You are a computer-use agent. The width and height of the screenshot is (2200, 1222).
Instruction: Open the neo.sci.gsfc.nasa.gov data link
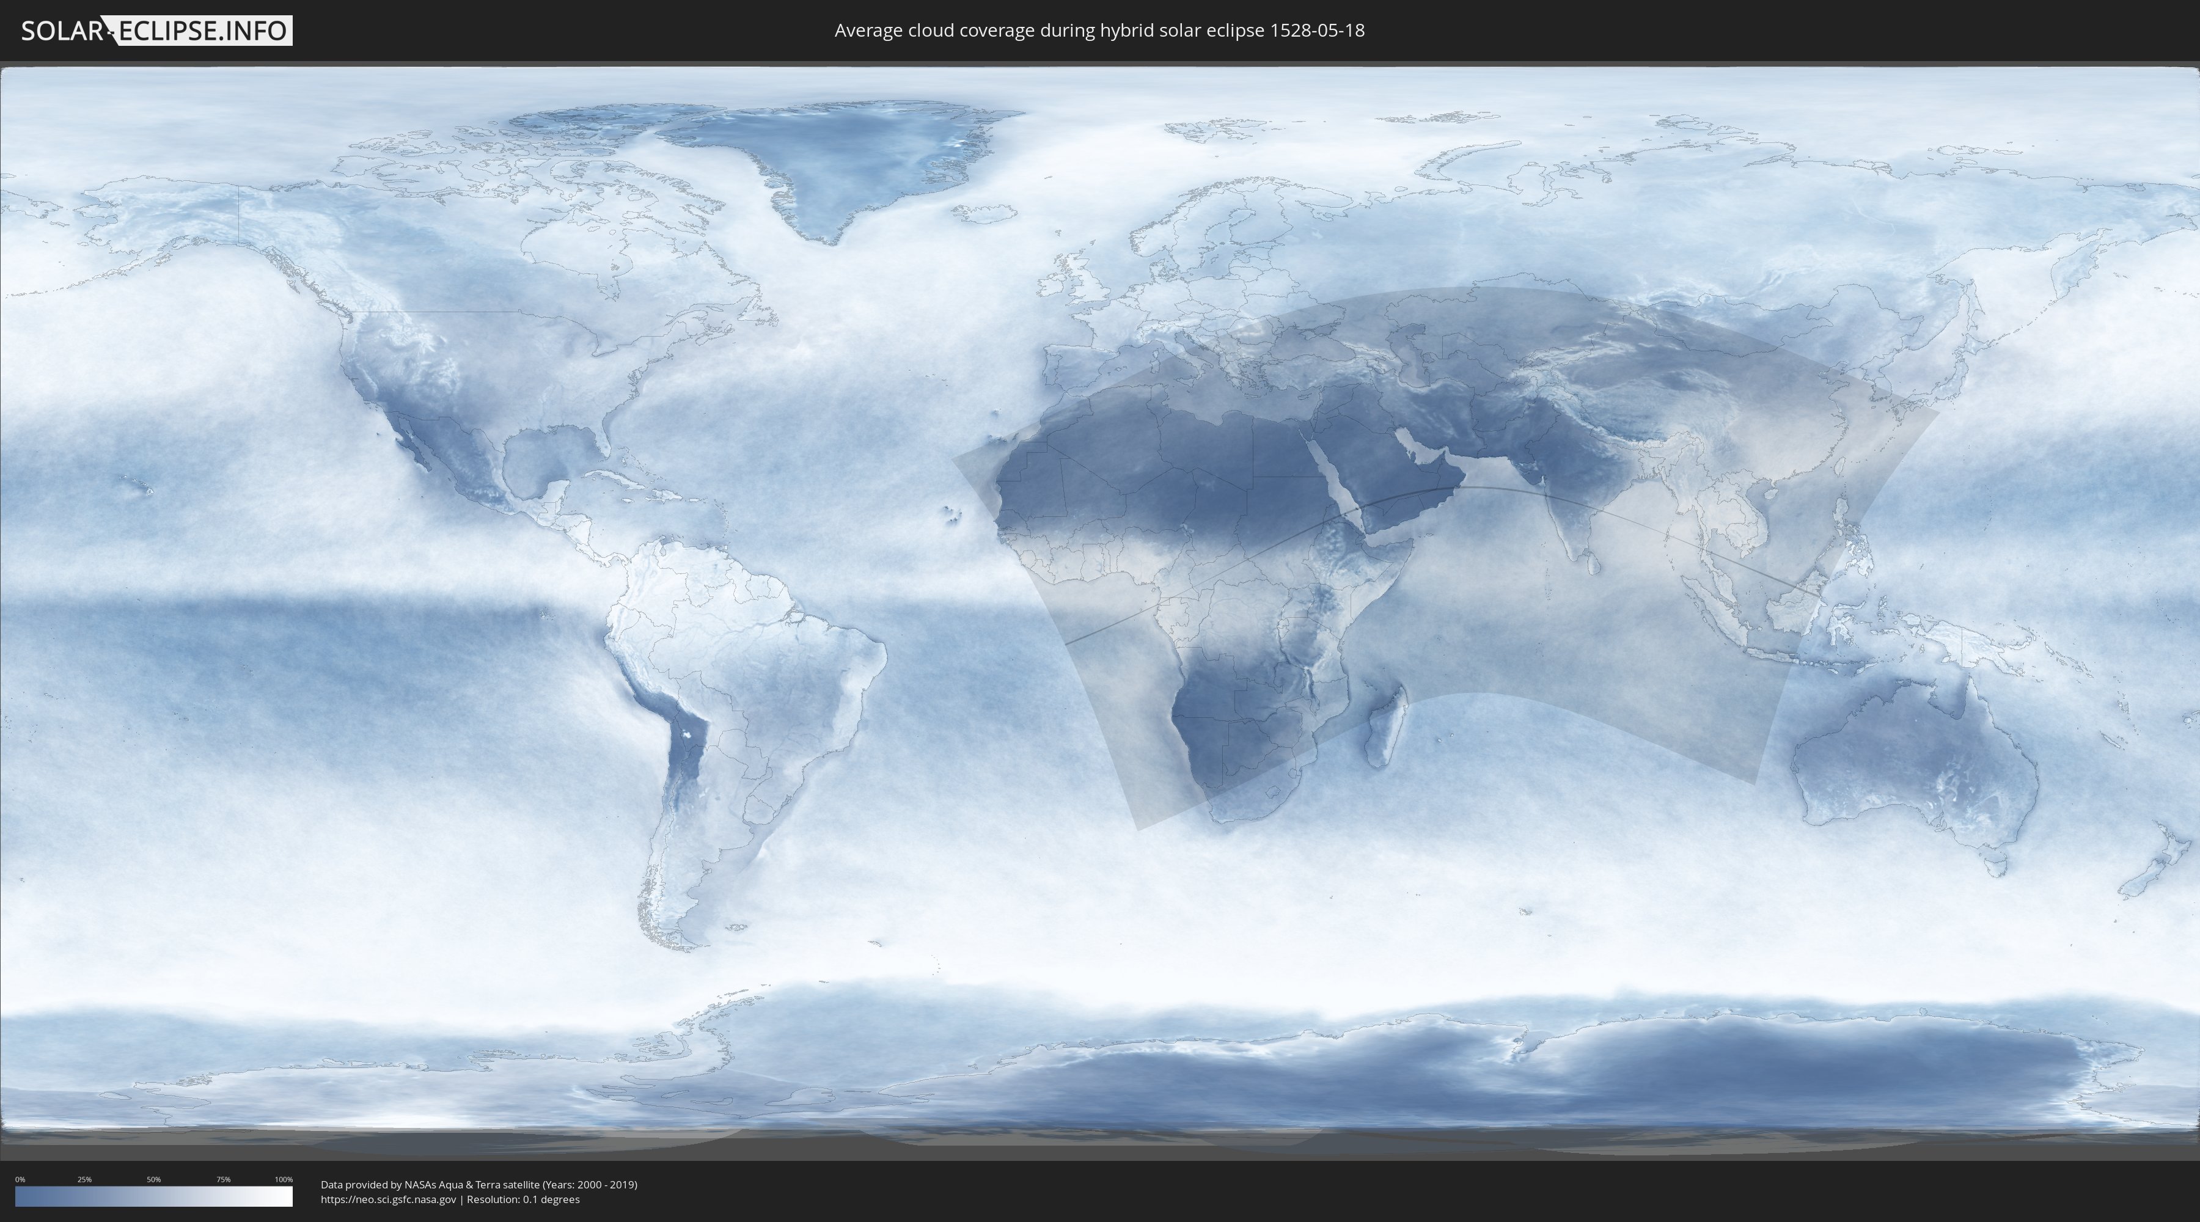click(x=389, y=1199)
